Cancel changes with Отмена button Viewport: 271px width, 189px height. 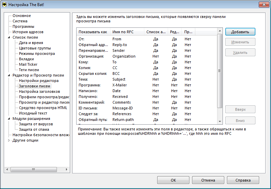point(208,180)
